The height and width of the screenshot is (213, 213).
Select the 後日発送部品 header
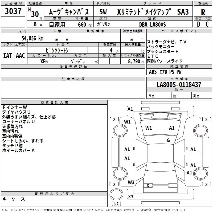[x=73, y=66]
